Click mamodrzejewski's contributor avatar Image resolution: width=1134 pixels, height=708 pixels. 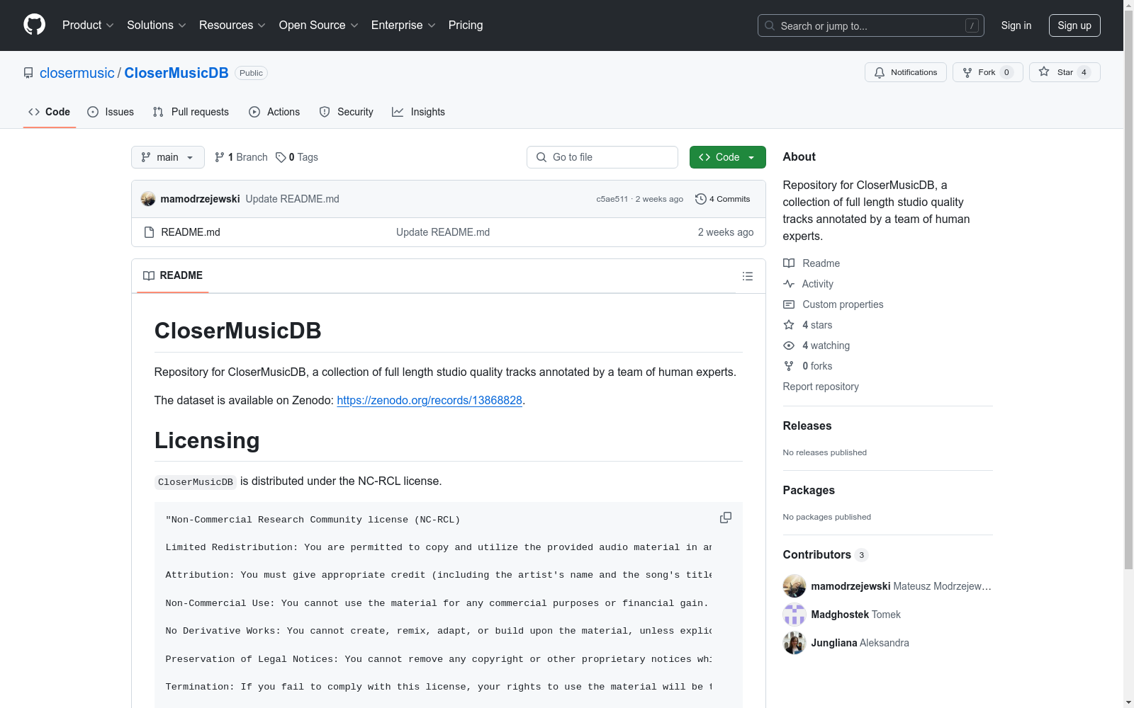pos(795,586)
